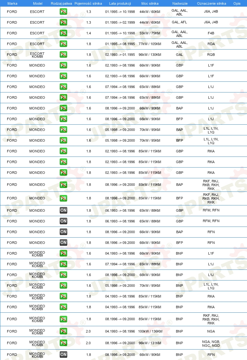This screenshot has height=360, width=247.
Task: Click the petrol icon in Escort 1.4 row
Action: click(63, 33)
